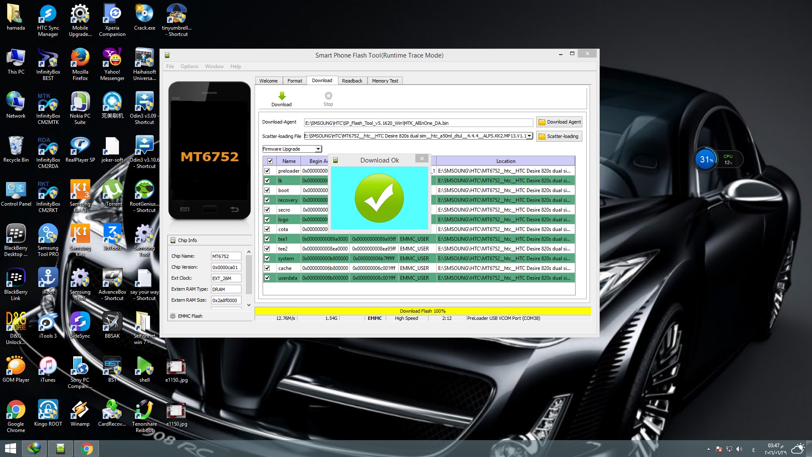Click the Windows Start button
The width and height of the screenshot is (812, 457).
pos(11,449)
